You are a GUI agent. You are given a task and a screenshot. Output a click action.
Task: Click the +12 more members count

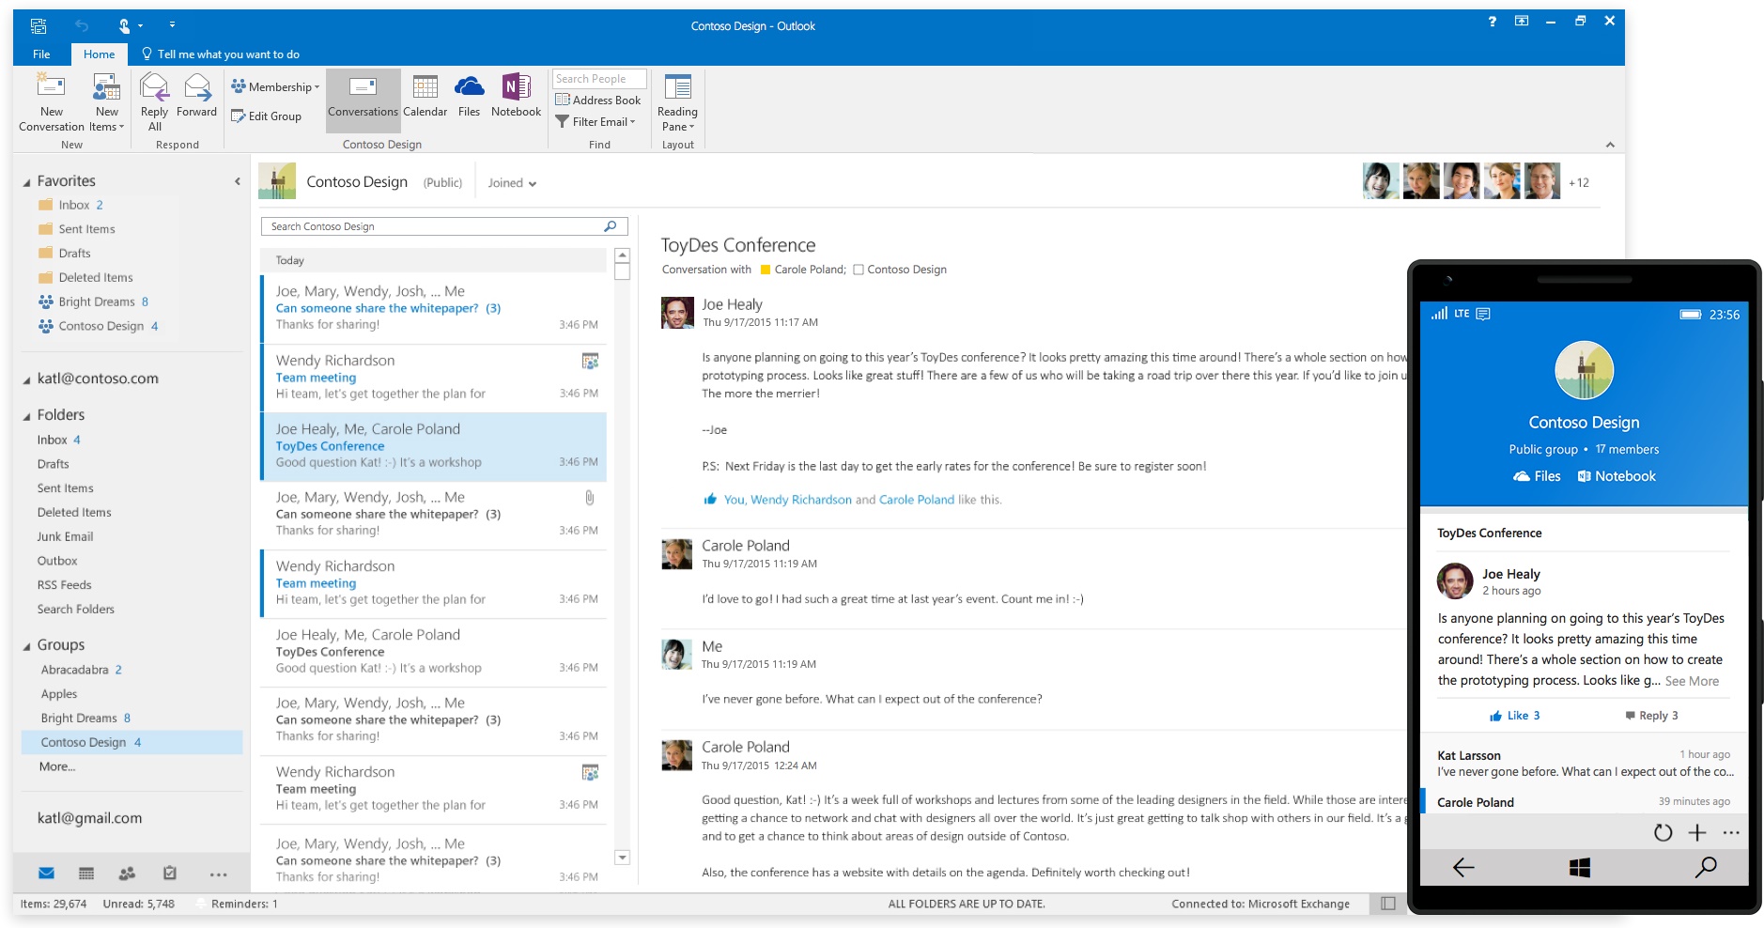(1579, 182)
